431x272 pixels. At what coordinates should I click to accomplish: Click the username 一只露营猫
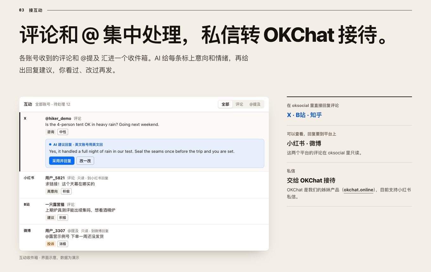[x=55, y=204]
